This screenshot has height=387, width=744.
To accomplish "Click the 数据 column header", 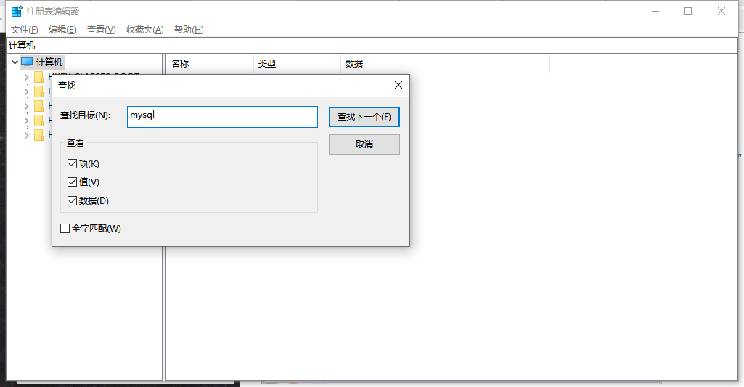I will click(445, 64).
